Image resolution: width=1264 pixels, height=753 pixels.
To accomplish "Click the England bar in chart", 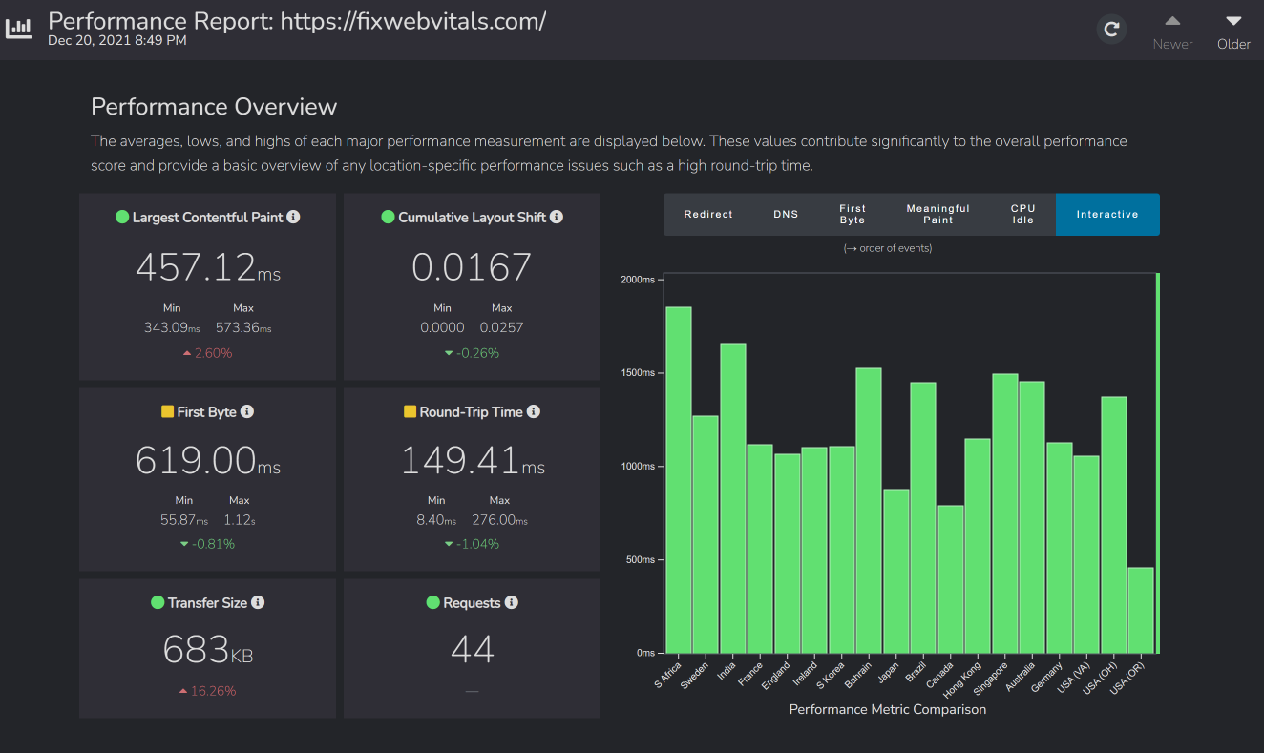I will (x=788, y=554).
